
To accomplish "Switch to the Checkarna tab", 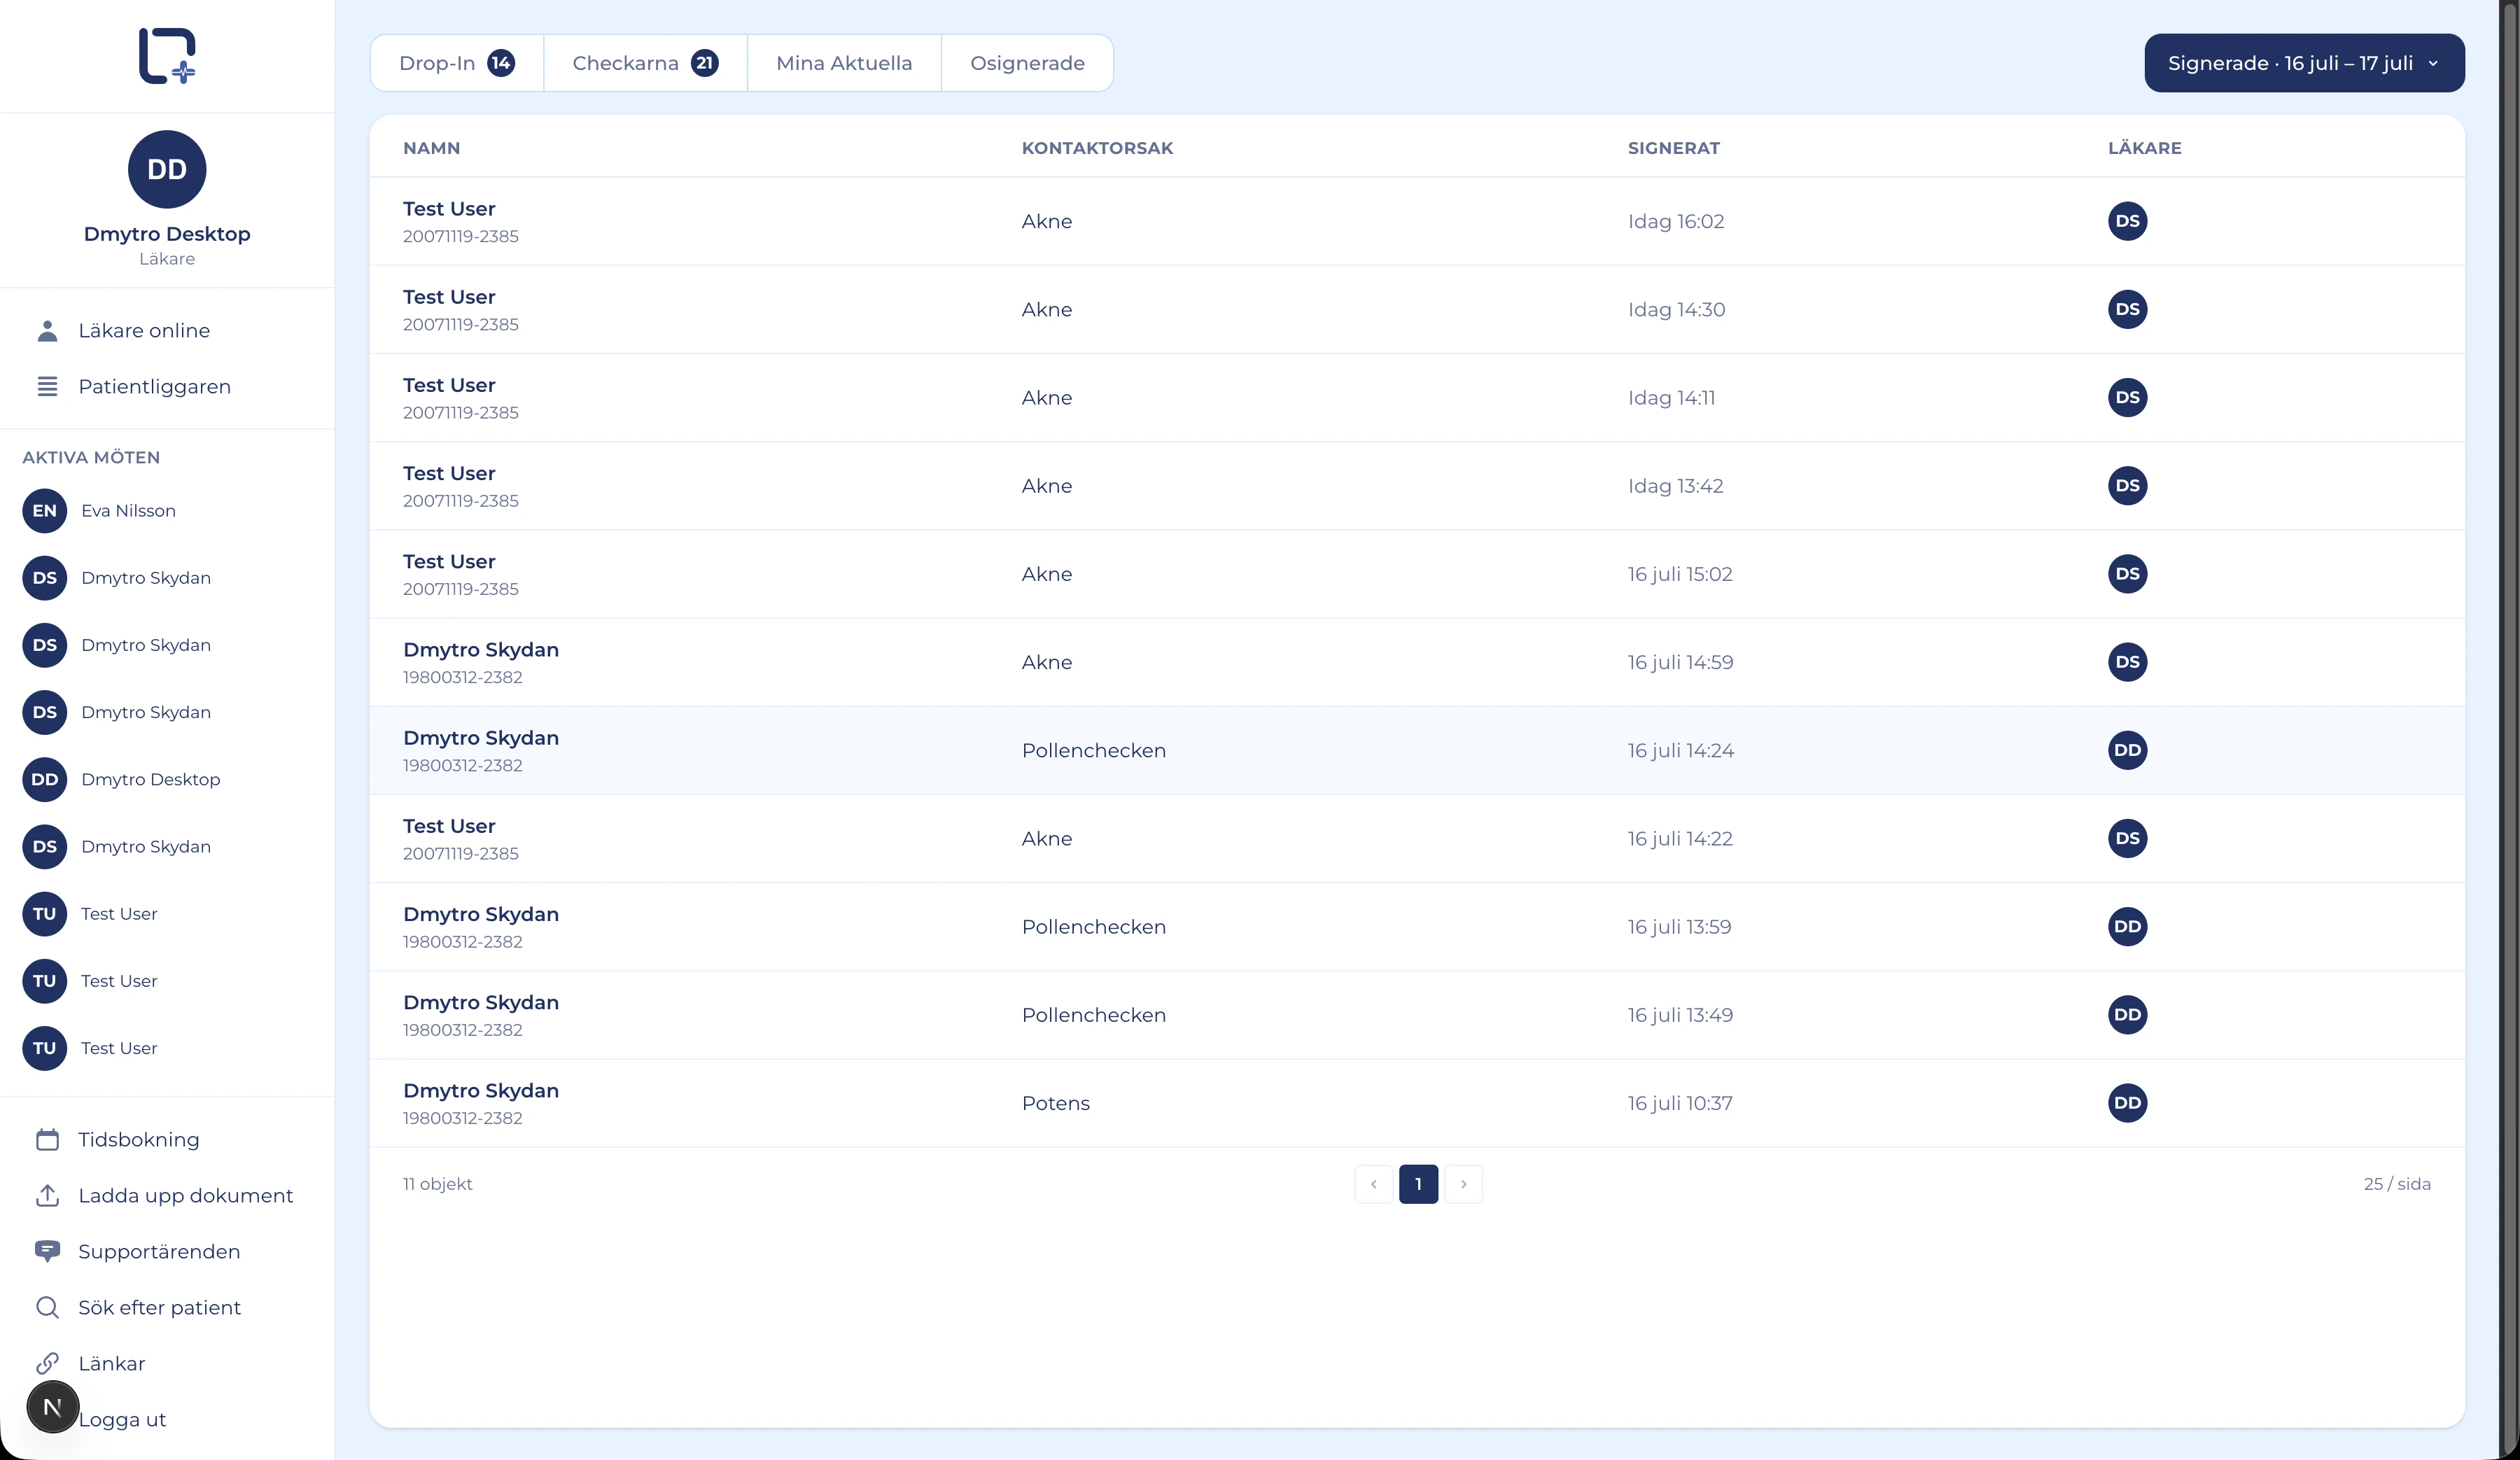I will pos(645,63).
